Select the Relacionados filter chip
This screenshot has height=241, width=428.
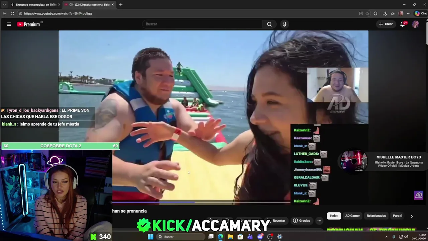[376, 216]
